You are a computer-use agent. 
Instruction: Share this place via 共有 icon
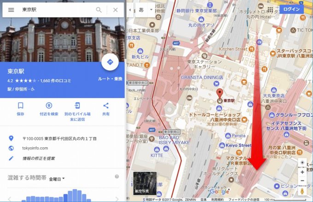(106, 106)
